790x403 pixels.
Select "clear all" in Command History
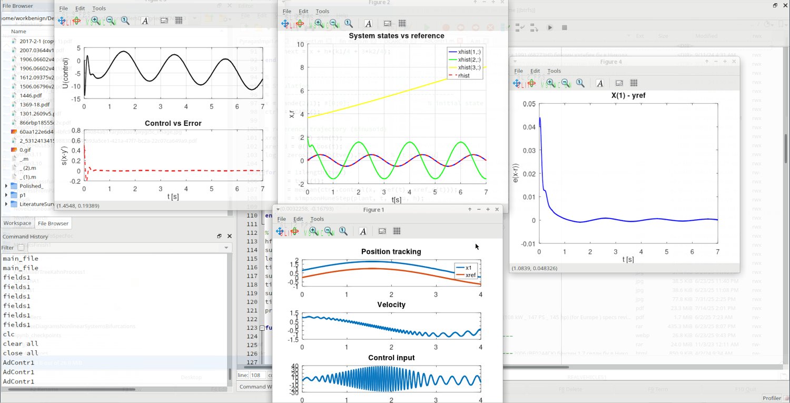(20, 343)
